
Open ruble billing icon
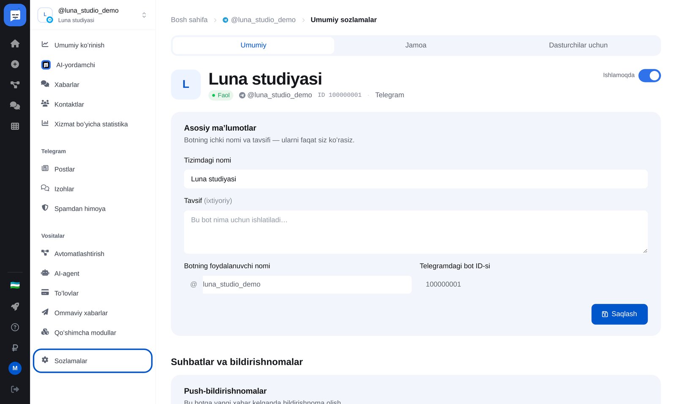[15, 348]
